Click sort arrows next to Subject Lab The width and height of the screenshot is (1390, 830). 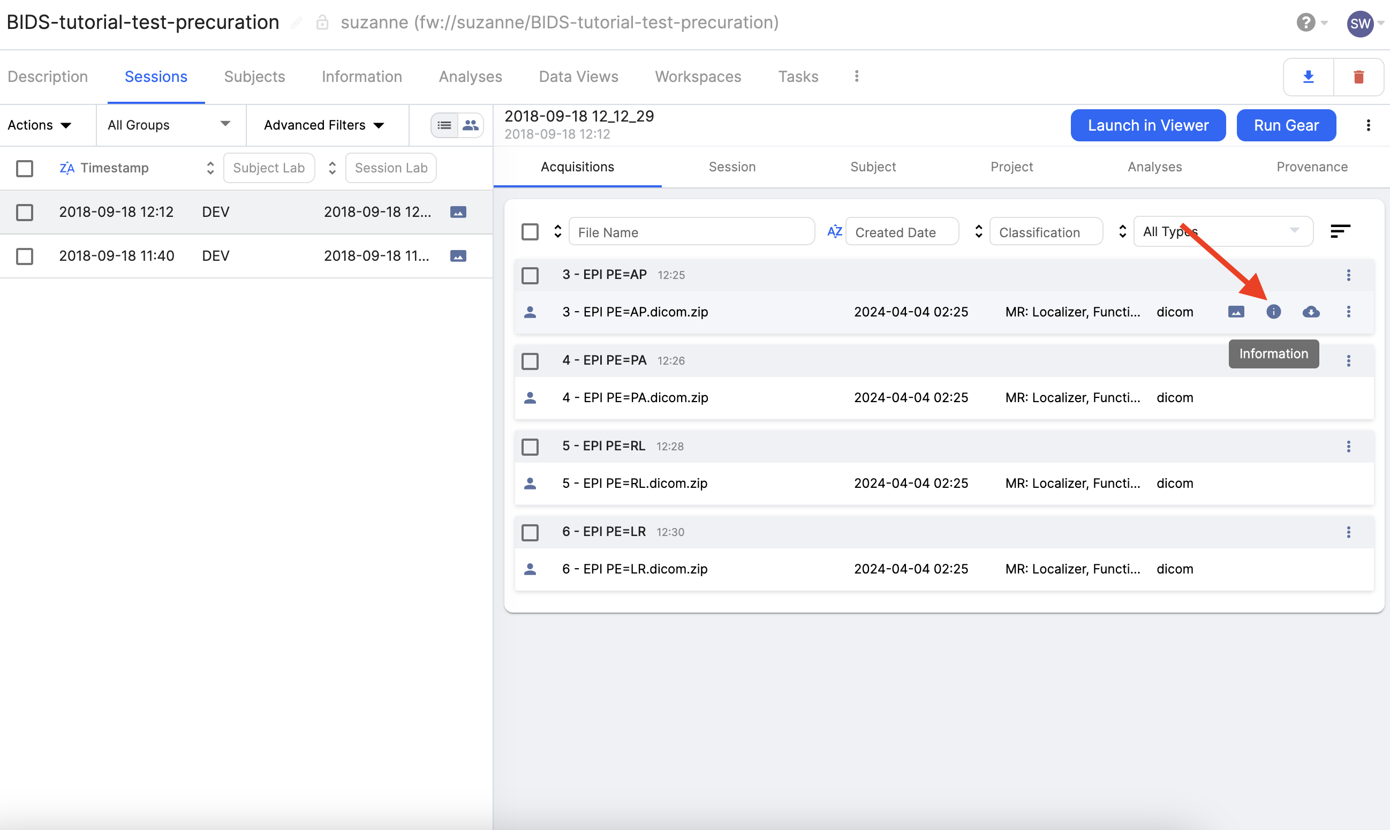click(x=332, y=168)
